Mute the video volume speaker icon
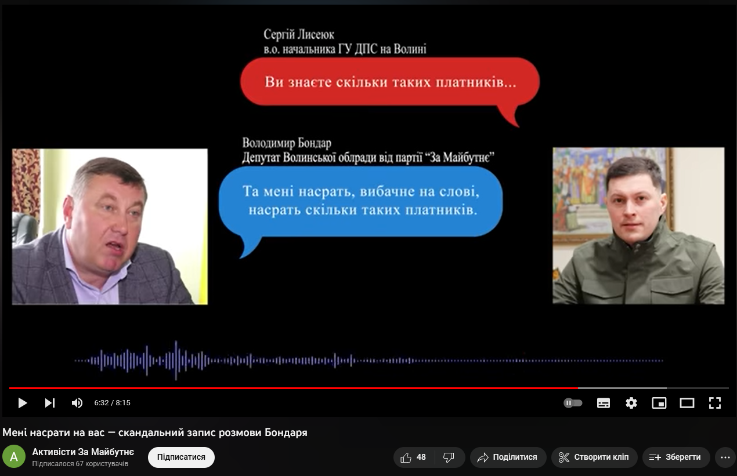The height and width of the screenshot is (476, 737). (77, 403)
